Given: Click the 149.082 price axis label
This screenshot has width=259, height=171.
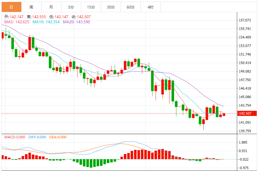Looking at the screenshot, I should tap(245, 71).
